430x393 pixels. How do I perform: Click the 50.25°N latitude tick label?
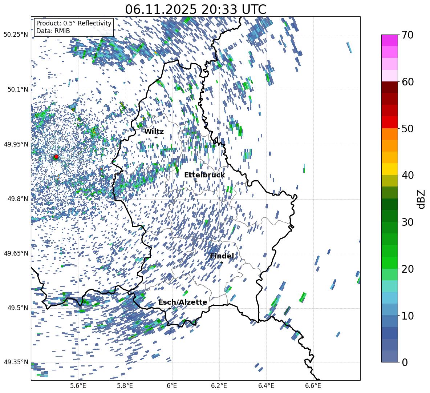point(16,35)
